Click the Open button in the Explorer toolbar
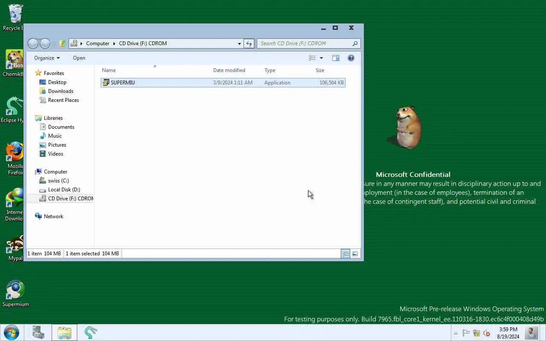546x341 pixels. pos(79,58)
